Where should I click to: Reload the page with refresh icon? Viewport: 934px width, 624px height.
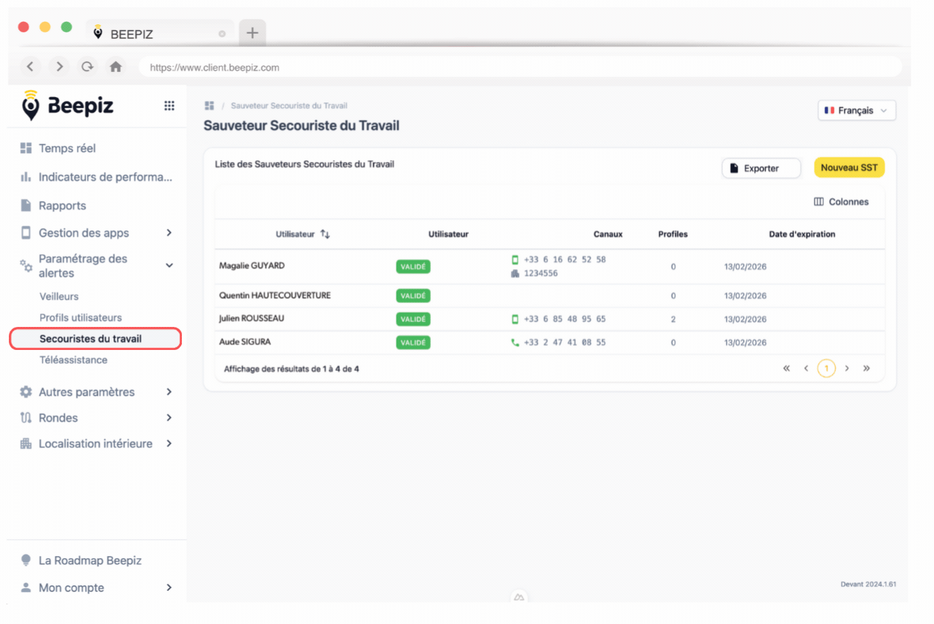(88, 66)
